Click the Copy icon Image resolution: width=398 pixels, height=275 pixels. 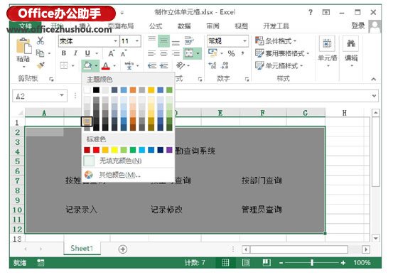[x=40, y=53]
